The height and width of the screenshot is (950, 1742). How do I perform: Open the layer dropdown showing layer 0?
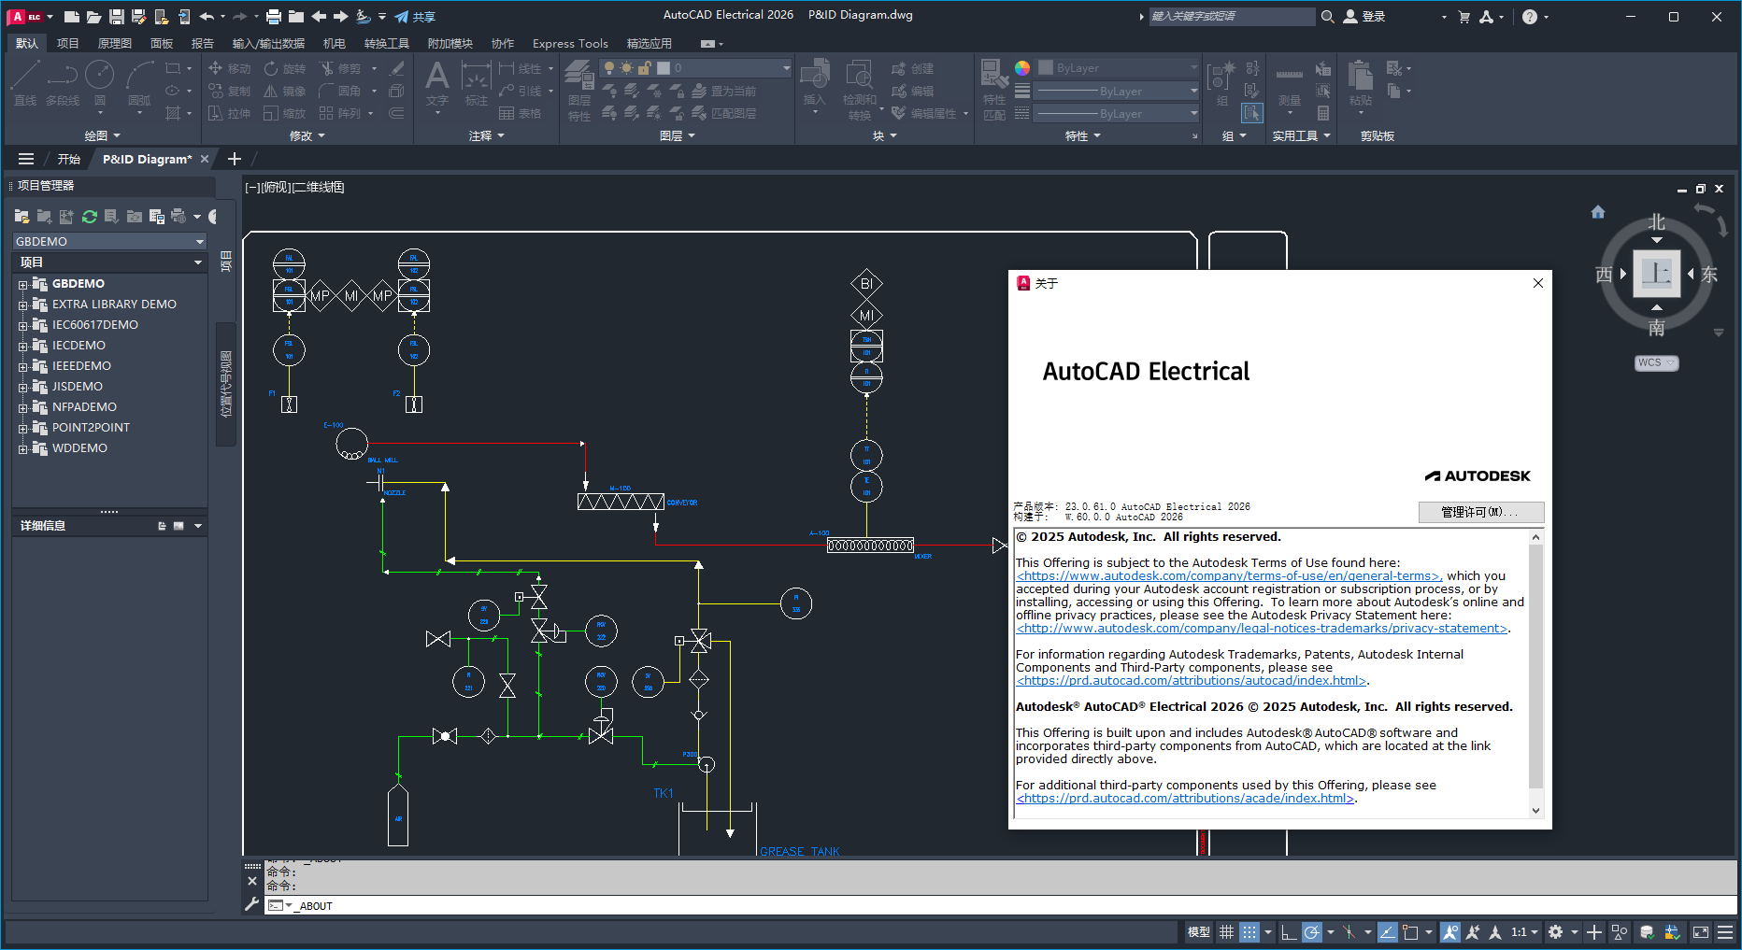[x=695, y=68]
